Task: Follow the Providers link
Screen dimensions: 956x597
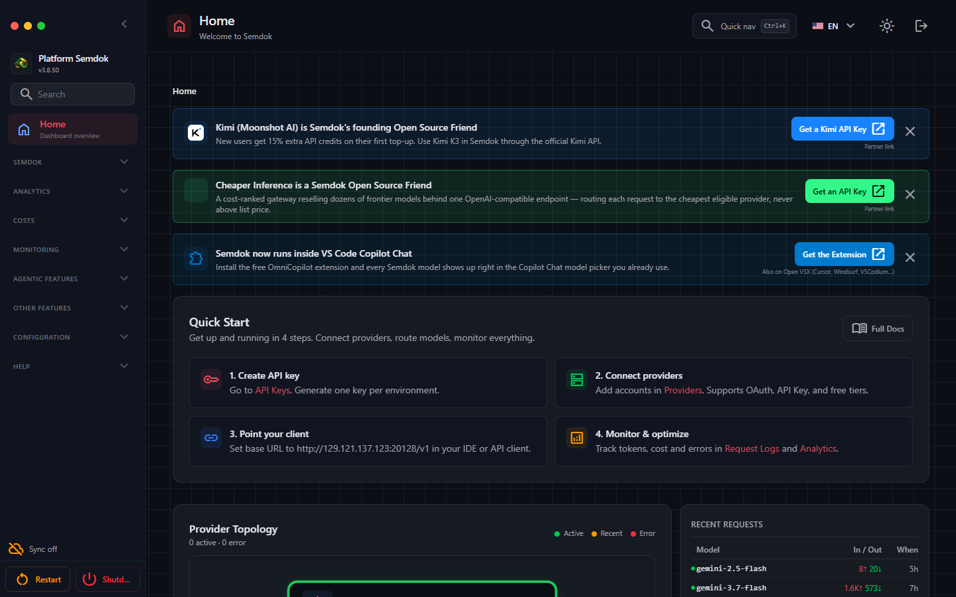Action: (683, 390)
